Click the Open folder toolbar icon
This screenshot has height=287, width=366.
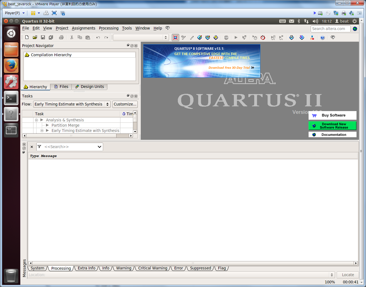click(x=35, y=37)
